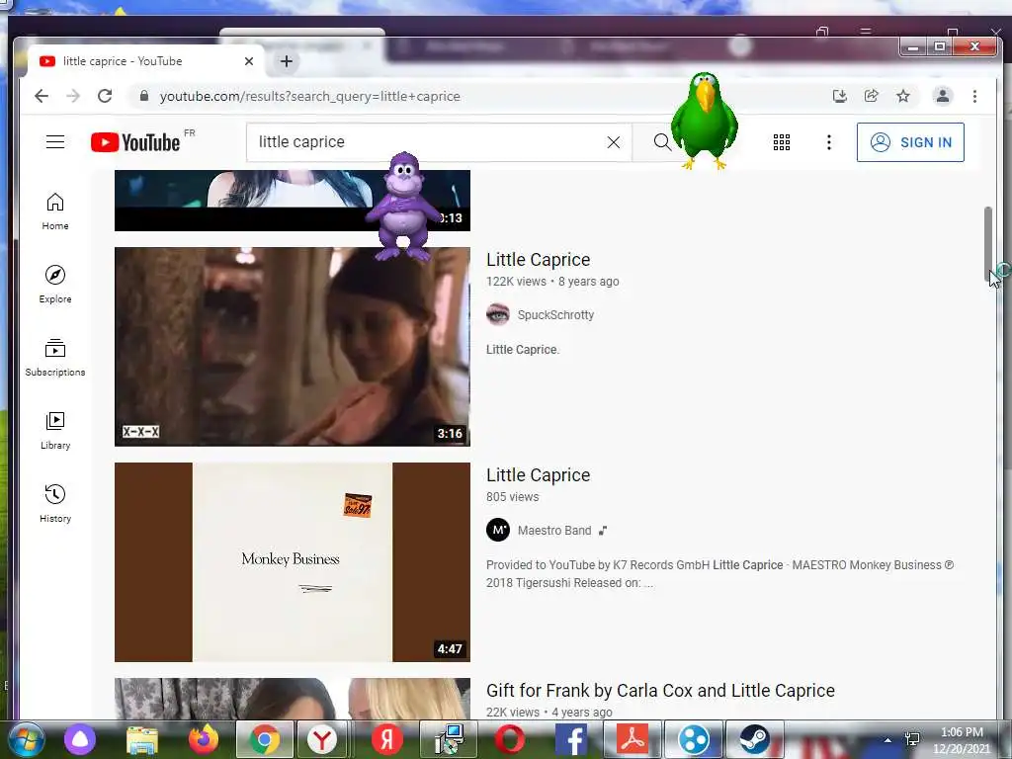Open Steam from the taskbar

(754, 739)
